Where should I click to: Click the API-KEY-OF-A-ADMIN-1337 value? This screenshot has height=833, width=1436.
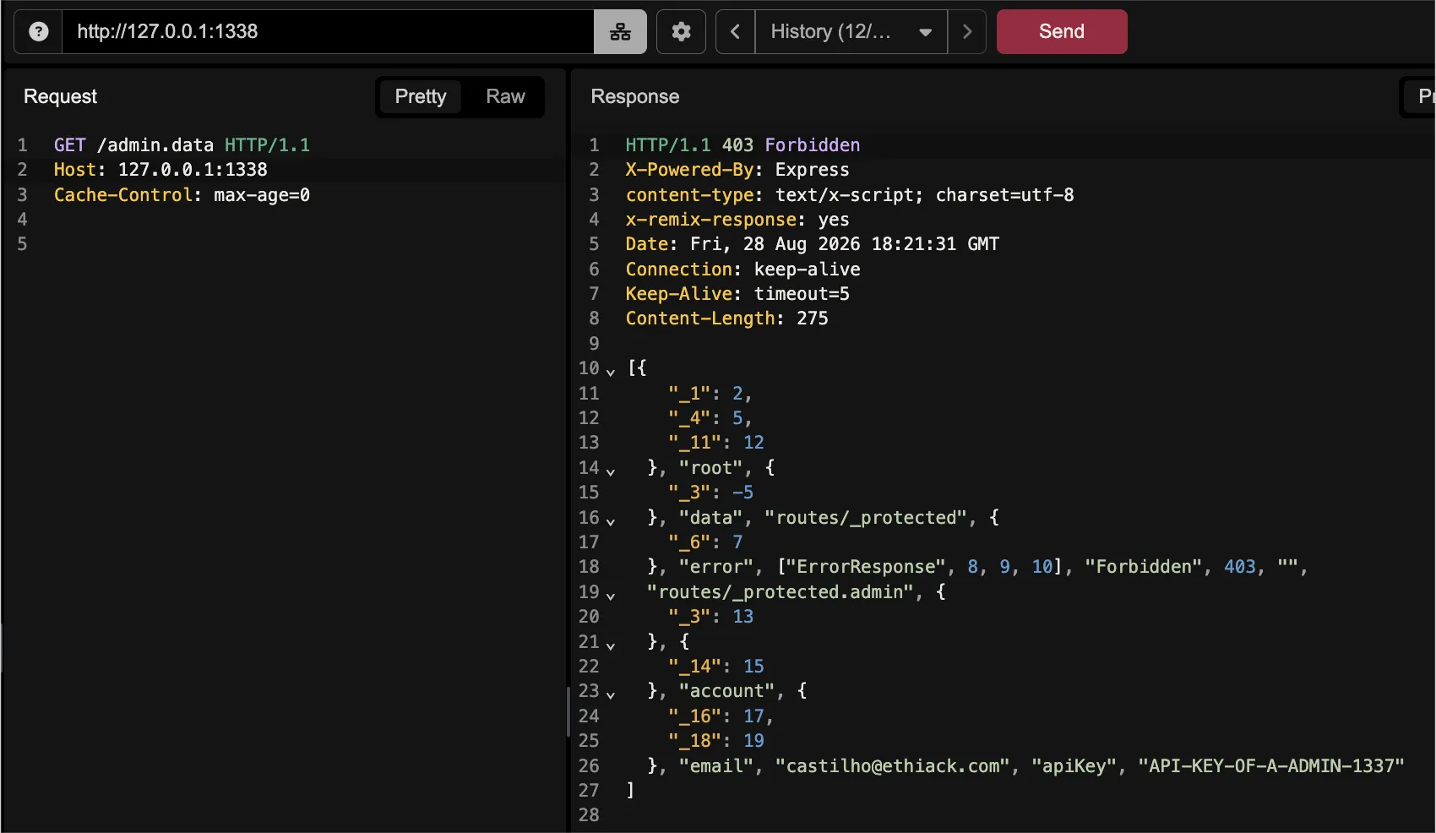pyautogui.click(x=1270, y=766)
